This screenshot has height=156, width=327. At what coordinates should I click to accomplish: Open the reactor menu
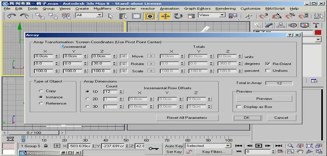click(148, 9)
